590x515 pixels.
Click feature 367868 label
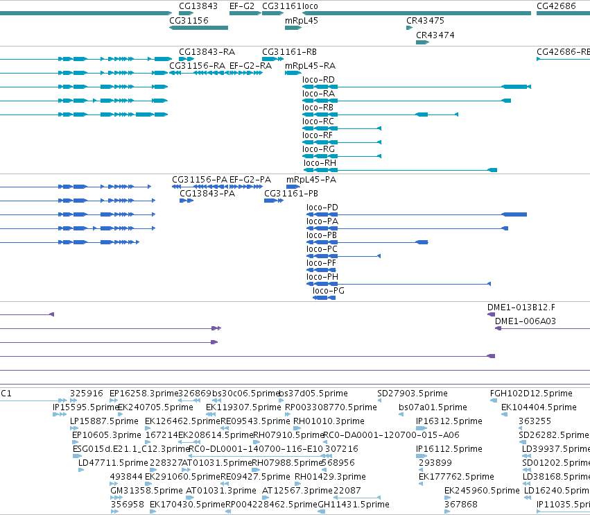[x=461, y=505]
